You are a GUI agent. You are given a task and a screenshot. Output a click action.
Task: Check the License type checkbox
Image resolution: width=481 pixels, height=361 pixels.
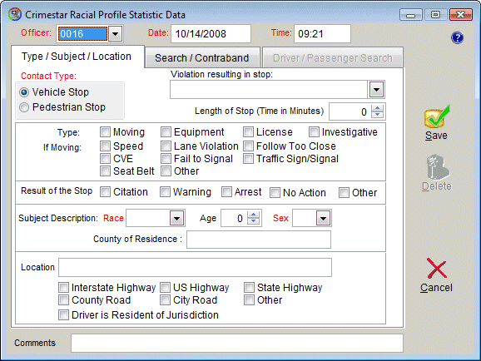tap(248, 132)
